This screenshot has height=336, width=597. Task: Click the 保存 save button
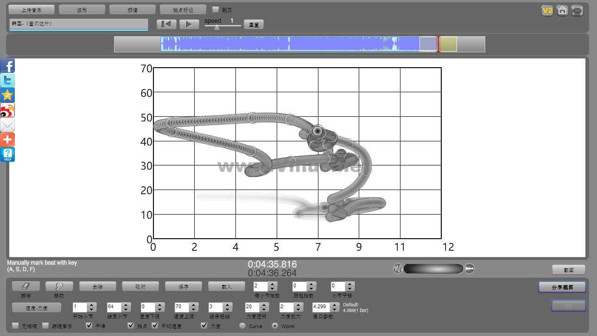click(x=184, y=286)
